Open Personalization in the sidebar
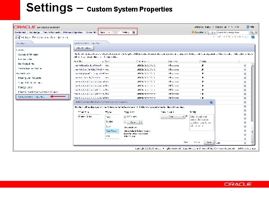Viewport: 269px width, 201px height. coord(25,59)
